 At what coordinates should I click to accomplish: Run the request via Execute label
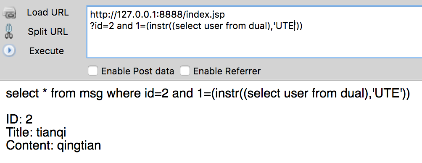click(x=47, y=51)
